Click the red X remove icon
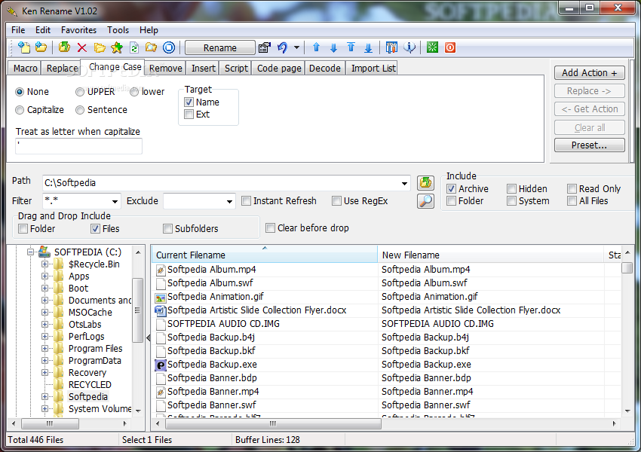This screenshot has height=452, width=641. click(x=81, y=47)
